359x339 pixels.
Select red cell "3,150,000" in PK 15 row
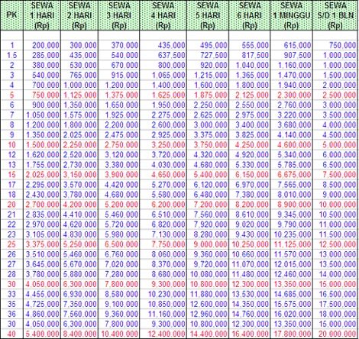[x=79, y=174]
